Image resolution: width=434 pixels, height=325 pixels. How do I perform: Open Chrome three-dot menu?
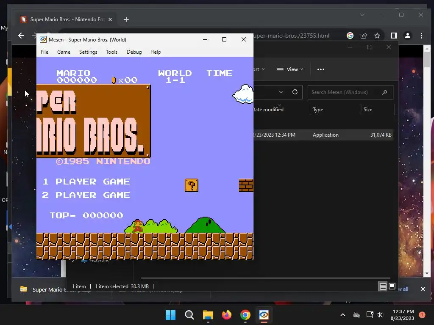pyautogui.click(x=421, y=36)
